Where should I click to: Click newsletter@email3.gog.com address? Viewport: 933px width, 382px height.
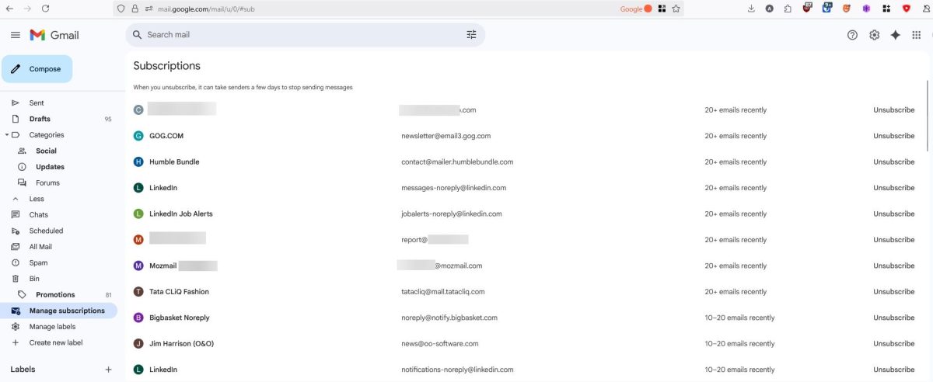(x=446, y=136)
